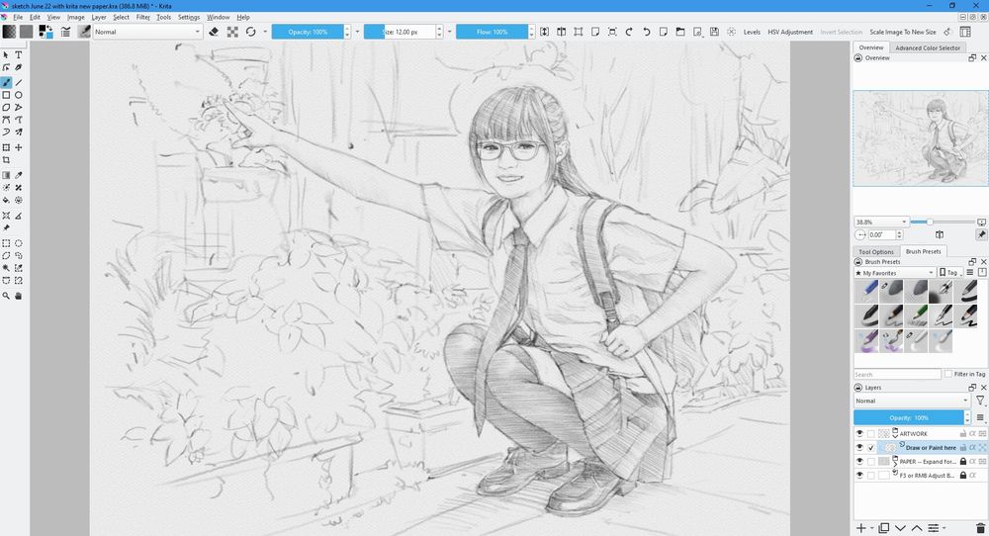Select the Crop tool
This screenshot has height=536, width=989.
click(6, 160)
